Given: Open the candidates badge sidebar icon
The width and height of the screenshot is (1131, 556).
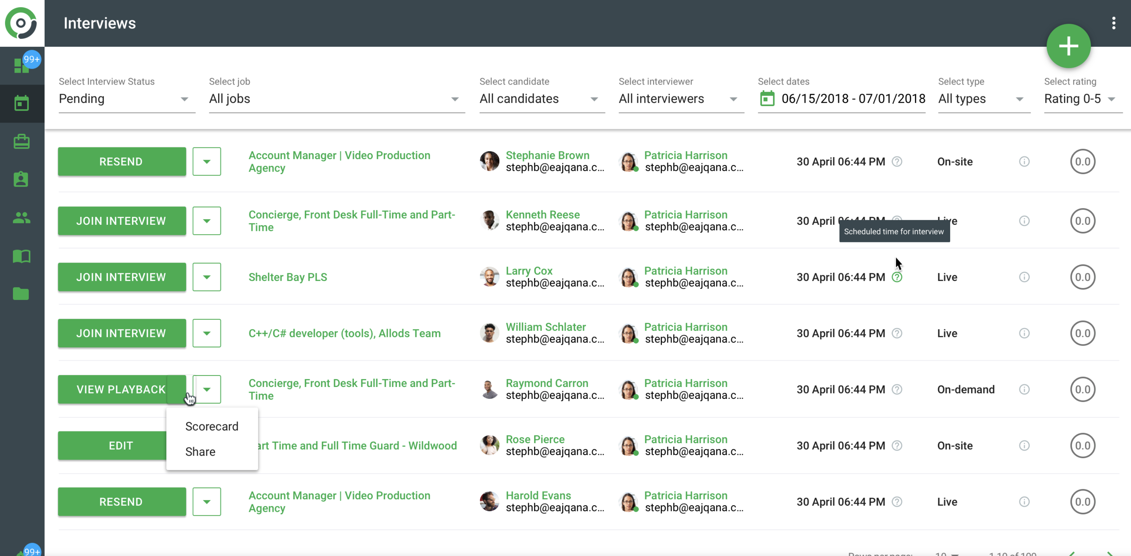Looking at the screenshot, I should coord(21,179).
